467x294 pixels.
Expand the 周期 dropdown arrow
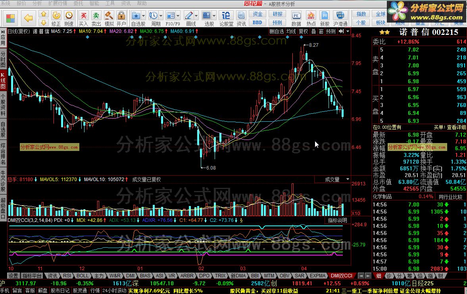click(x=161, y=15)
